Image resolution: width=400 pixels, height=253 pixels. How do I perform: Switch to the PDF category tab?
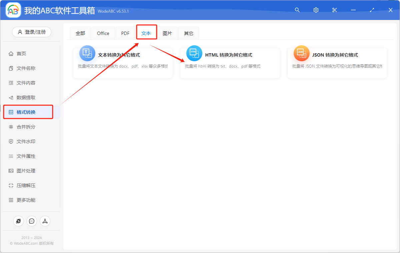click(125, 33)
